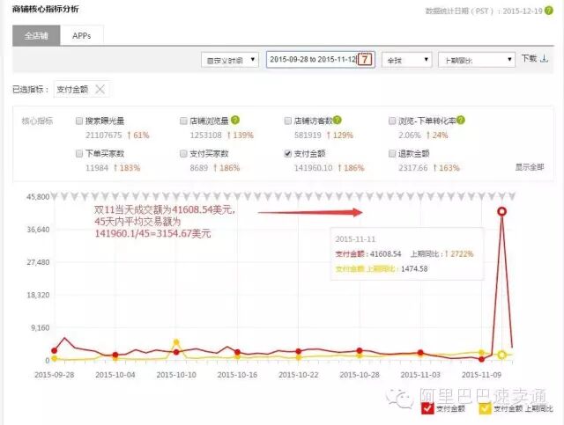
Task: Open the 上期同比 comparison dropdown
Action: 477,60
